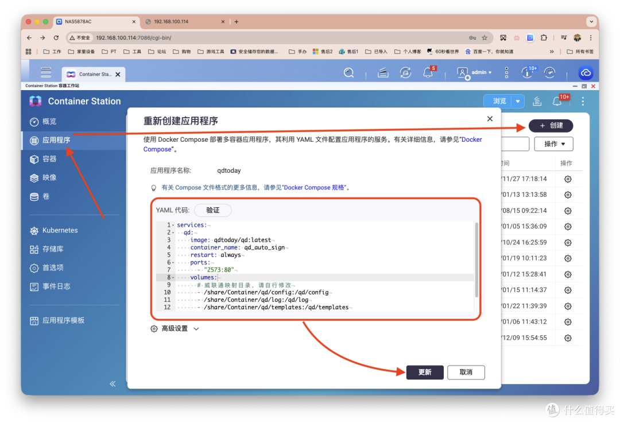Open QTS notifications bell with badge 5
620x423 pixels.
[x=429, y=72]
